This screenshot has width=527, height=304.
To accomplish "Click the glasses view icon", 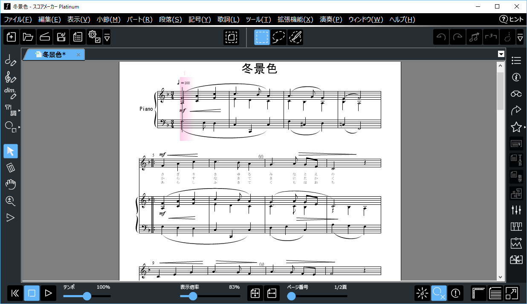I will [516, 94].
